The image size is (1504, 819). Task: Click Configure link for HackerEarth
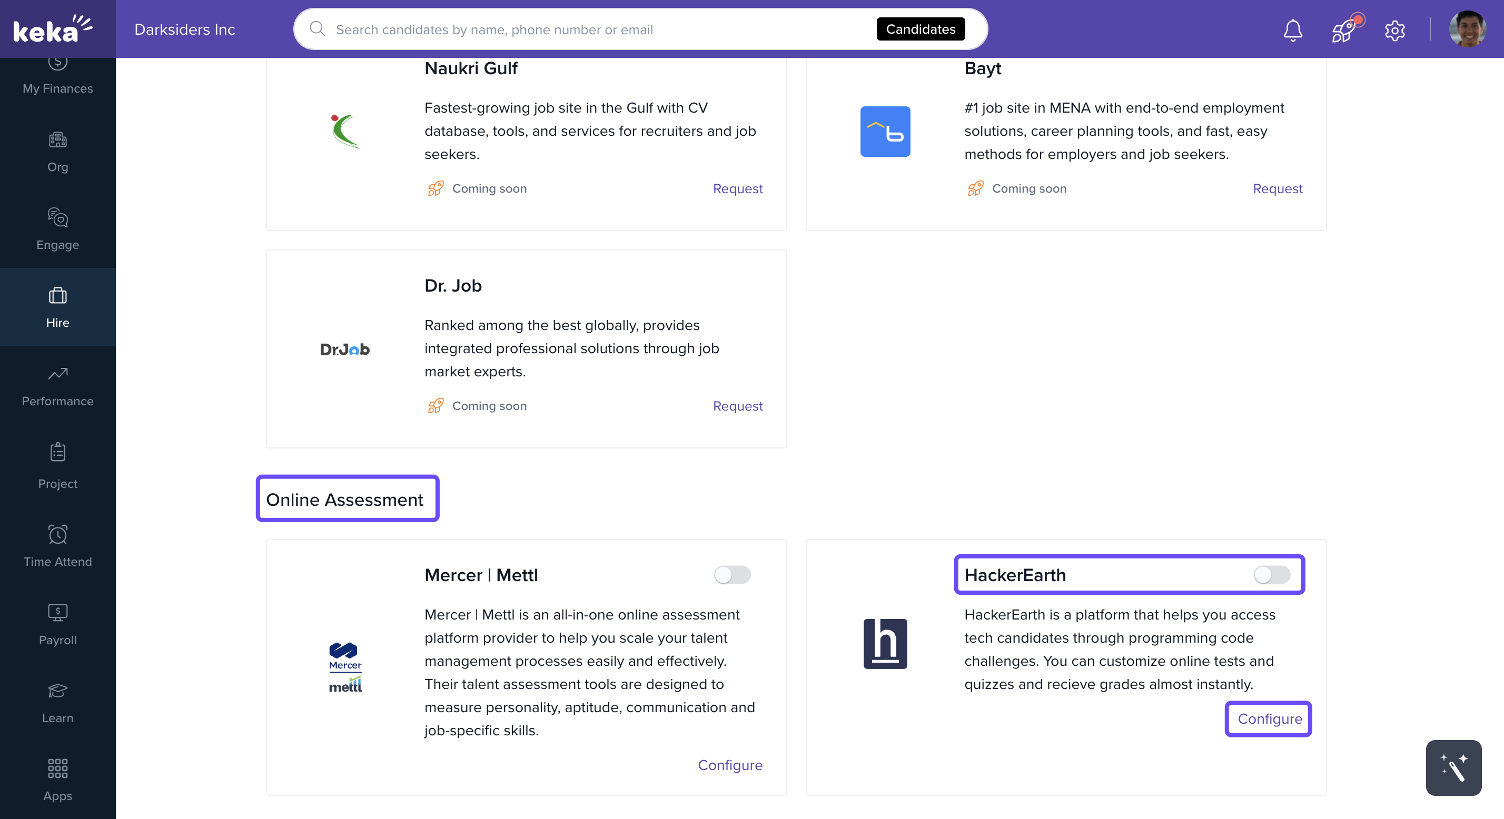1269,718
